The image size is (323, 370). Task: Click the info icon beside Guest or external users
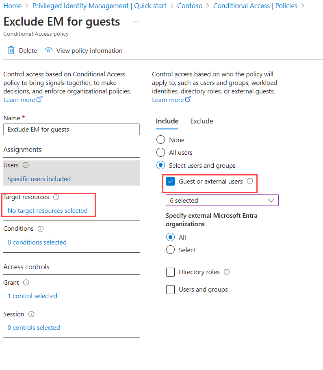(249, 181)
